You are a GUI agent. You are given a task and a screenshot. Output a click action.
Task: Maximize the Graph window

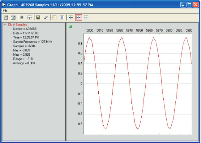click(x=189, y=5)
